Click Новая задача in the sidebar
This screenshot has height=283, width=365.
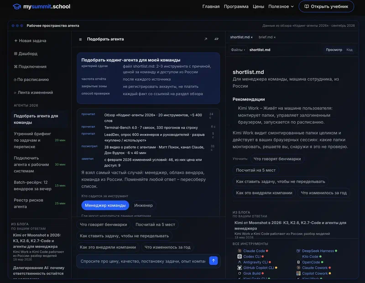click(40, 41)
